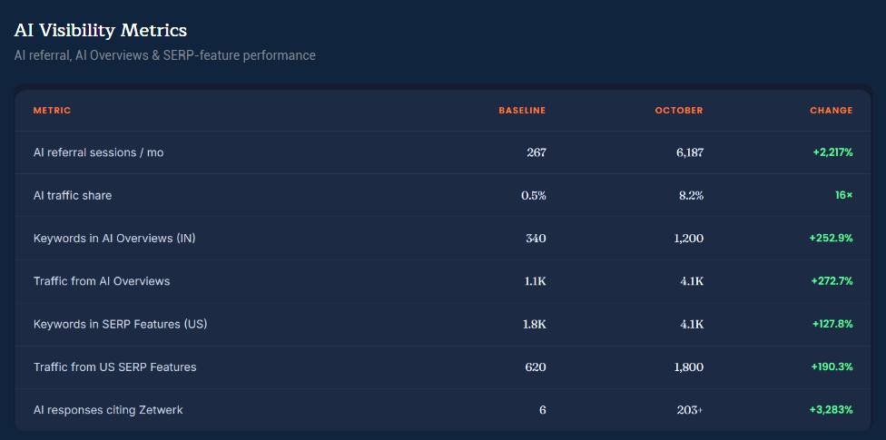Click the subtitle about SERP-feature performance
Image resolution: width=886 pixels, height=440 pixels.
165,55
